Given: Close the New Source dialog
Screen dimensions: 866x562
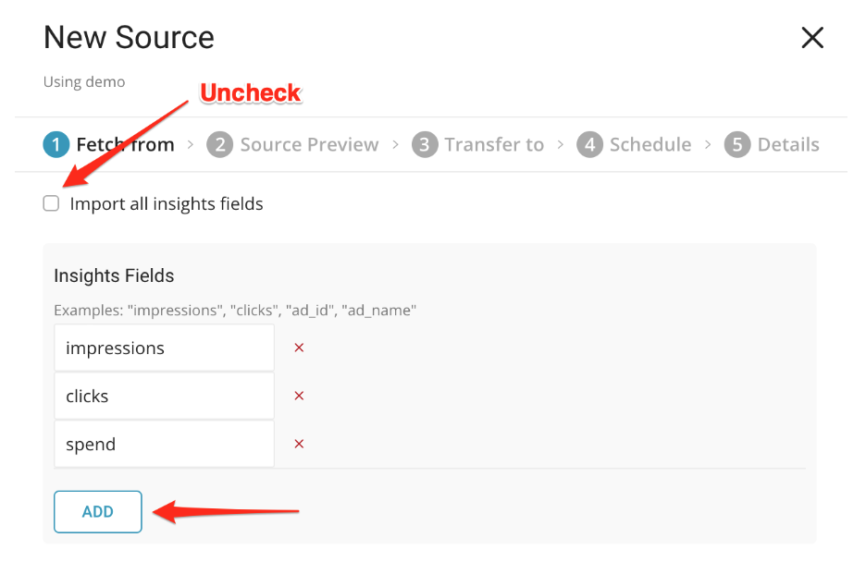Looking at the screenshot, I should tap(811, 38).
